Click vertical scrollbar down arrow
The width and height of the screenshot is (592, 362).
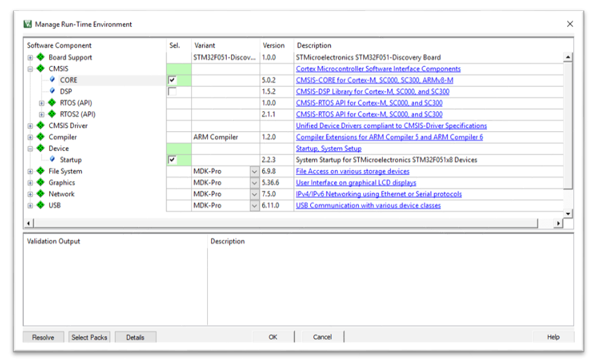568,213
